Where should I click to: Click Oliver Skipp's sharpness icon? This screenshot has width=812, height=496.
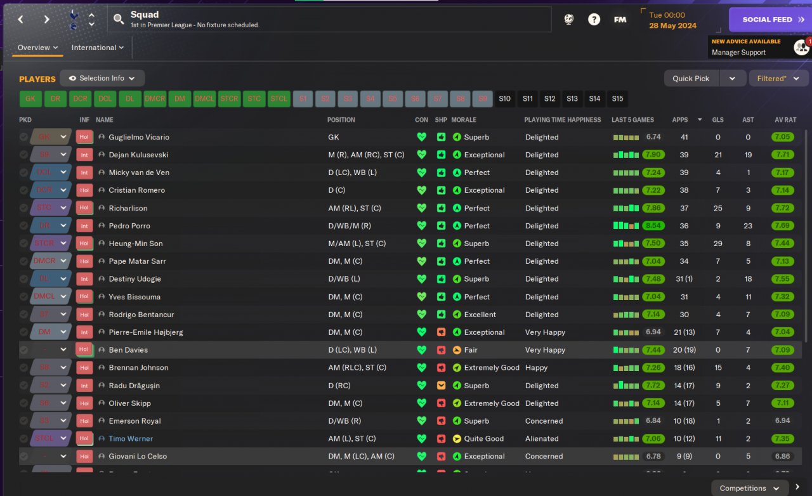coord(442,403)
